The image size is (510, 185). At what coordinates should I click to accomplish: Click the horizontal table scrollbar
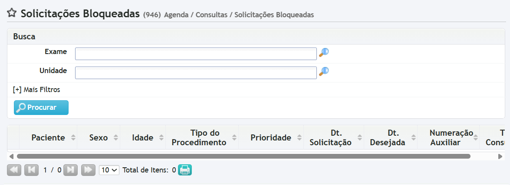tap(243, 156)
